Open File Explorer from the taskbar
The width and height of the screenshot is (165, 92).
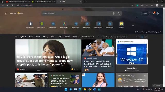(x=85, y=89)
